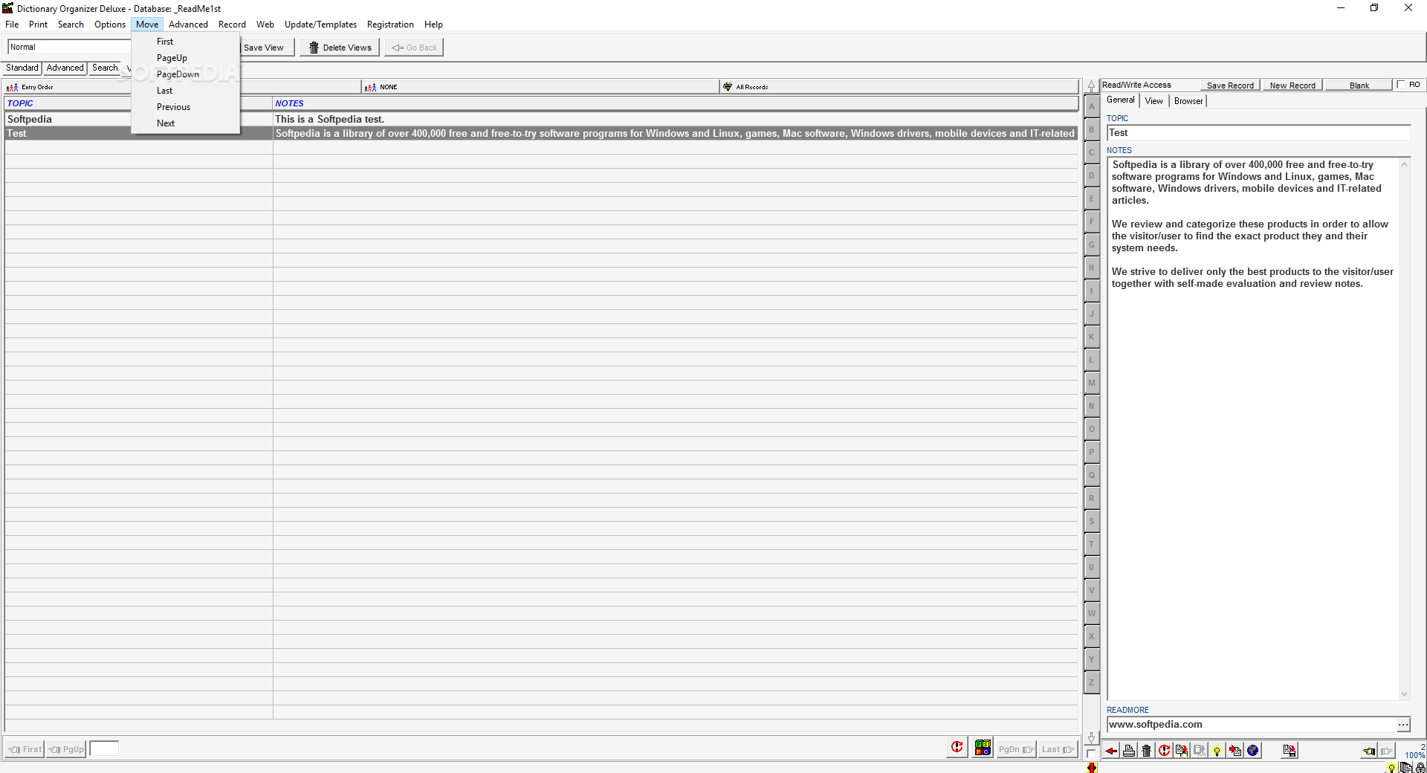Click the copy record documents icon

tap(1182, 751)
